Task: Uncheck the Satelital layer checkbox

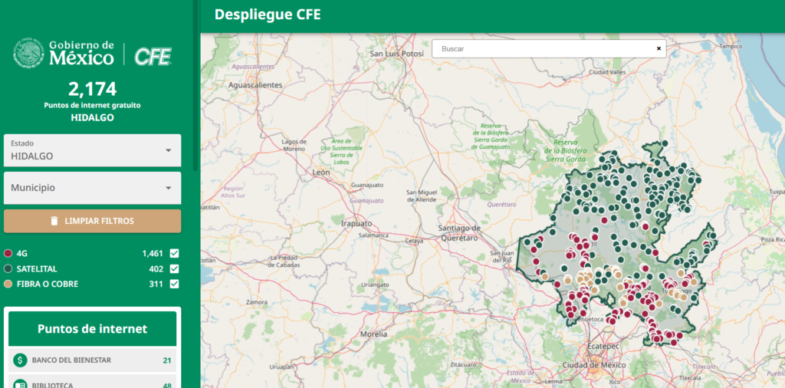Action: [x=174, y=268]
